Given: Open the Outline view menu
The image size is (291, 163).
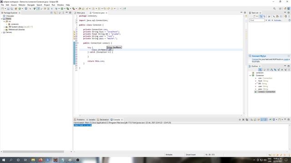Looking at the screenshot, I should 289,70.
